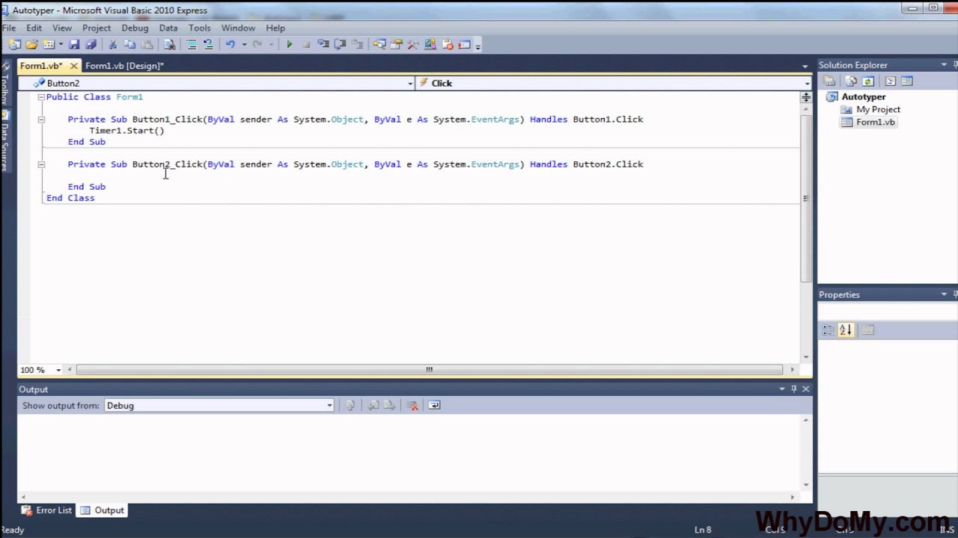The height and width of the screenshot is (538, 958).
Task: Click the Undo arrow icon
Action: (230, 45)
